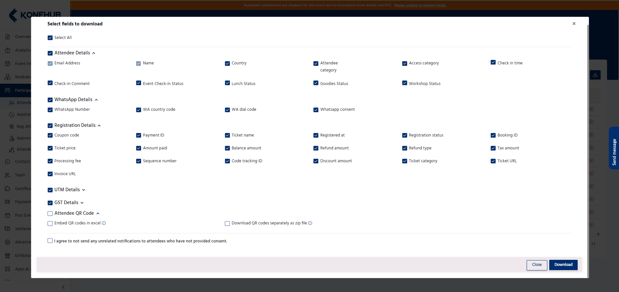This screenshot has height=292, width=619.
Task: Toggle the Ticket URL checkbox
Action: (x=493, y=161)
